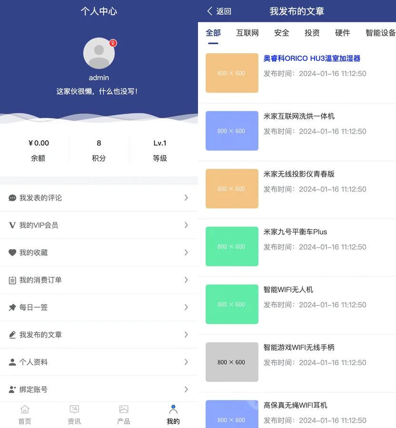Open article 米家互联网洗烘一体机
The image size is (396, 428).
pyautogui.click(x=299, y=117)
